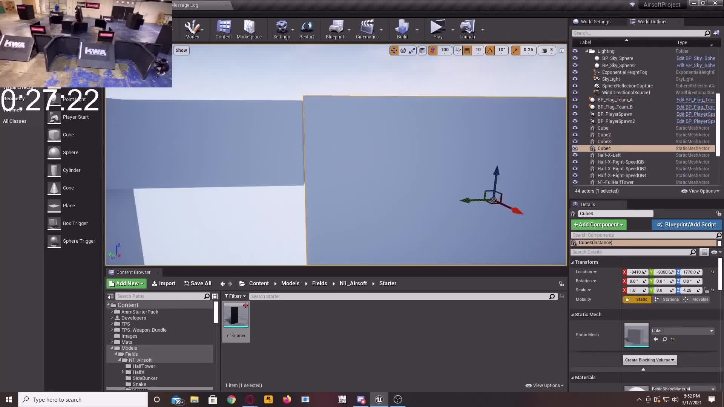Switch to the World Settings tab
Image resolution: width=724 pixels, height=407 pixels.
(595, 22)
